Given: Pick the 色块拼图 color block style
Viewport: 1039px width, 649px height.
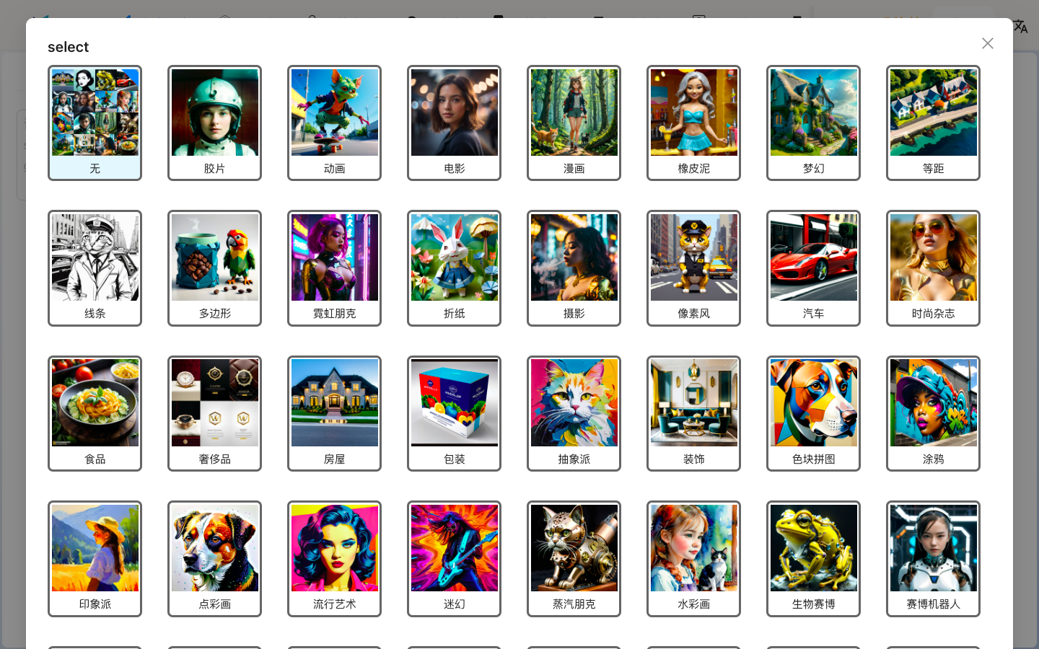Looking at the screenshot, I should click(x=813, y=413).
